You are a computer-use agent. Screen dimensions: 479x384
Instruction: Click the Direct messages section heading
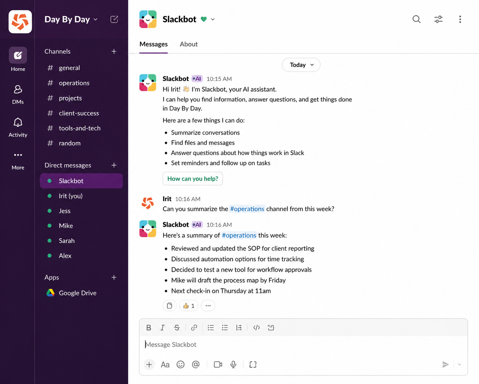(x=68, y=165)
